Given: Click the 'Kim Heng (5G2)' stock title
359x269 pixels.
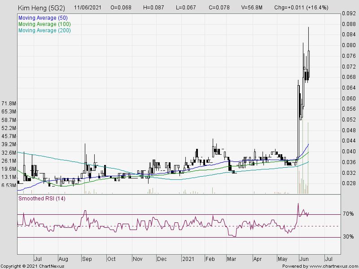Looking at the screenshot, I should click(41, 8).
